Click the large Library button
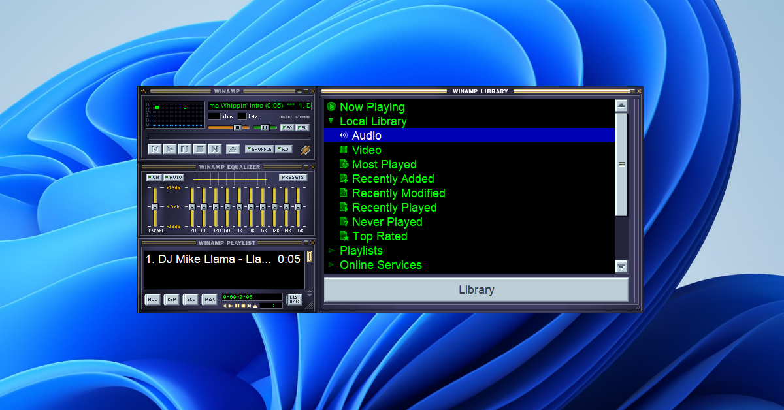 tap(476, 290)
